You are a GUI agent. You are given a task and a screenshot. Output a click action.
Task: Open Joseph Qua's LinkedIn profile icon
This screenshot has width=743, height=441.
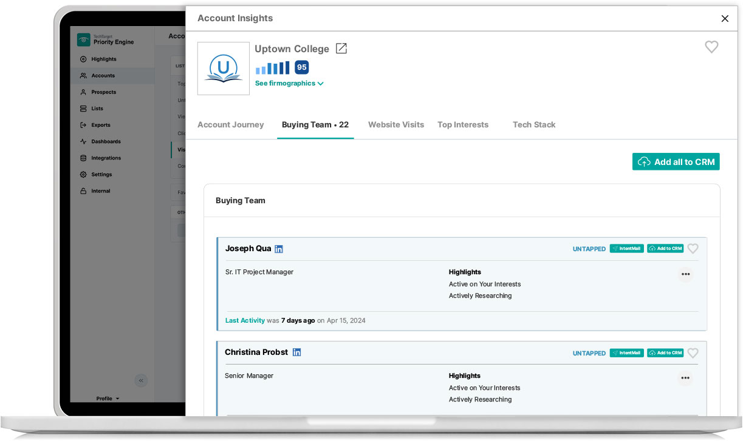[279, 249]
